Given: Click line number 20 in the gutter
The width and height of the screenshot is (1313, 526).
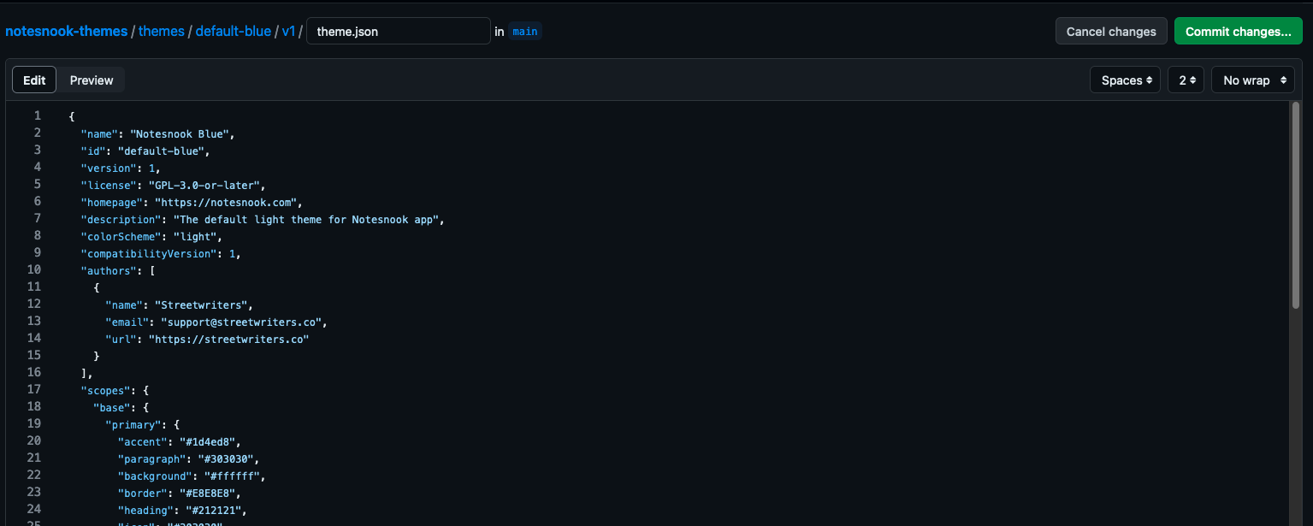Looking at the screenshot, I should [x=34, y=440].
